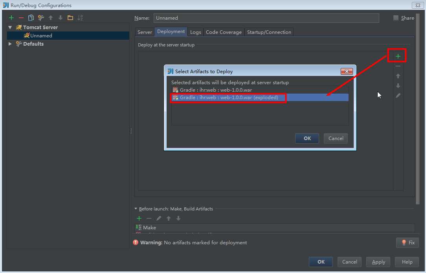Add a Before launch task
Viewport: 426px width, 273px height.
point(139,218)
